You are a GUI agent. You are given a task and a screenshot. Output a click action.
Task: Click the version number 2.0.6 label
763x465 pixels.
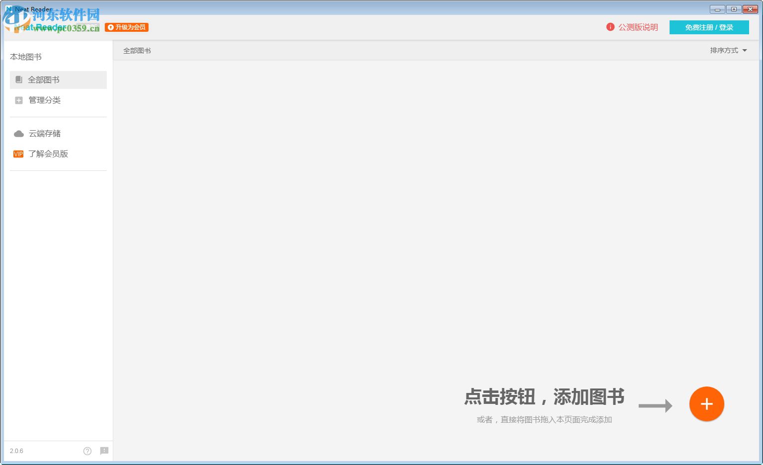[x=16, y=451]
